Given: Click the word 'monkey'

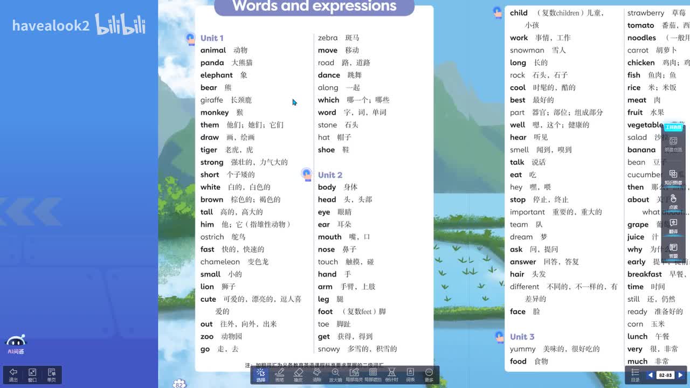Looking at the screenshot, I should coord(215,113).
